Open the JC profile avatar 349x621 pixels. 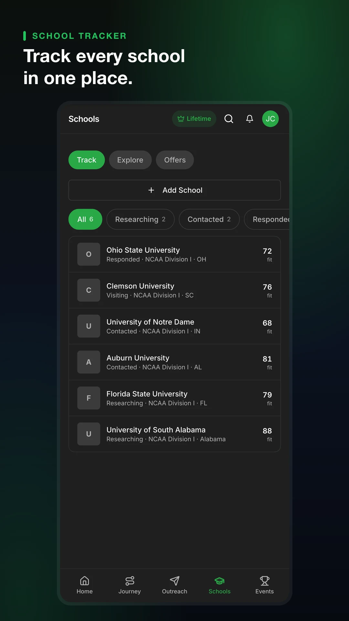pos(270,119)
